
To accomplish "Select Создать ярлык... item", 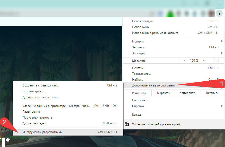I will [x=68, y=91].
